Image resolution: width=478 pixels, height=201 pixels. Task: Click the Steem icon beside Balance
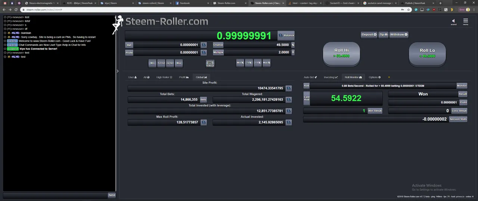[x=280, y=35]
